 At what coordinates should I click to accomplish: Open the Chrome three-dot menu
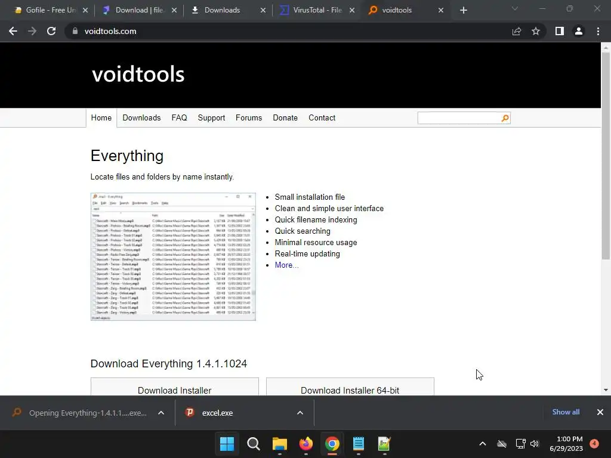598,31
